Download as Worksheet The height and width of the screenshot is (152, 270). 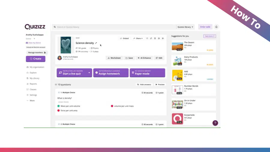[x=114, y=58]
